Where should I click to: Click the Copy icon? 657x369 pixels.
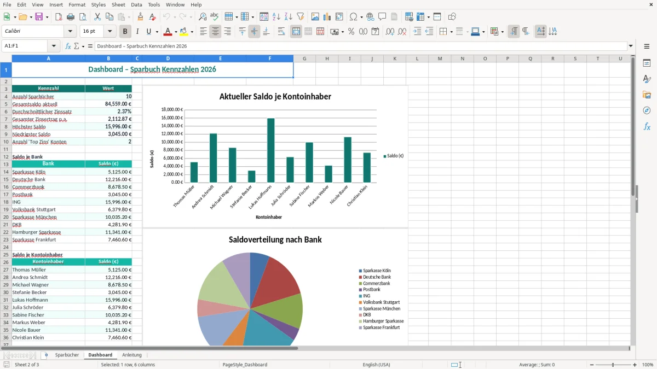[x=109, y=17]
